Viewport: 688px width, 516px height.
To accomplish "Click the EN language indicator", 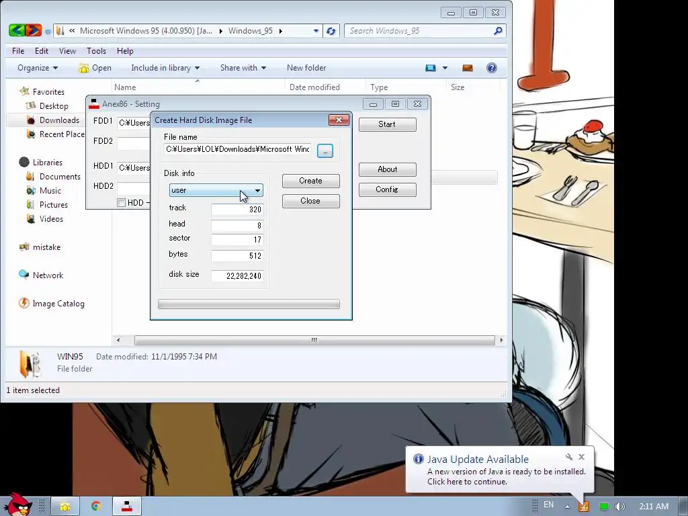I will [548, 505].
